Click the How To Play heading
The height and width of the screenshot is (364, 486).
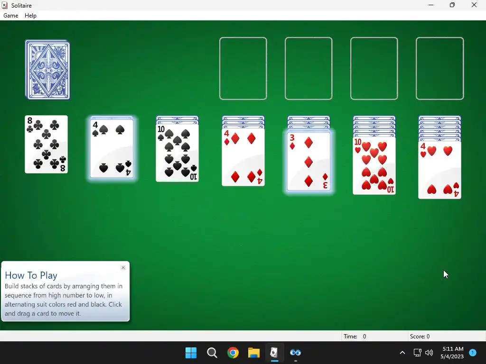coord(31,275)
